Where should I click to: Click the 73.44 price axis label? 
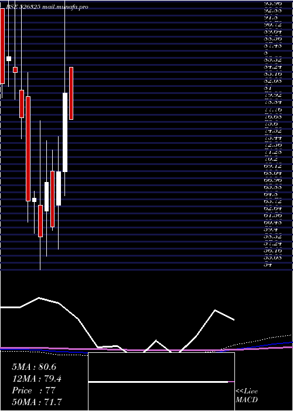(x=273, y=138)
